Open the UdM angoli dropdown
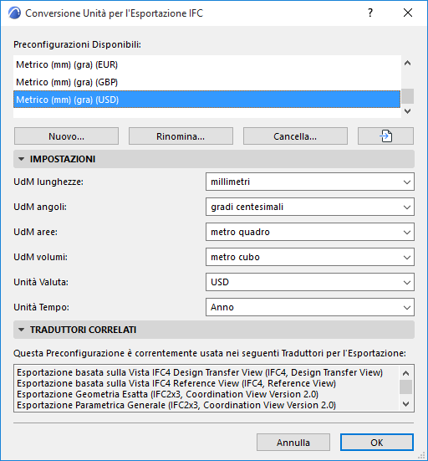The image size is (428, 461). [x=310, y=207]
